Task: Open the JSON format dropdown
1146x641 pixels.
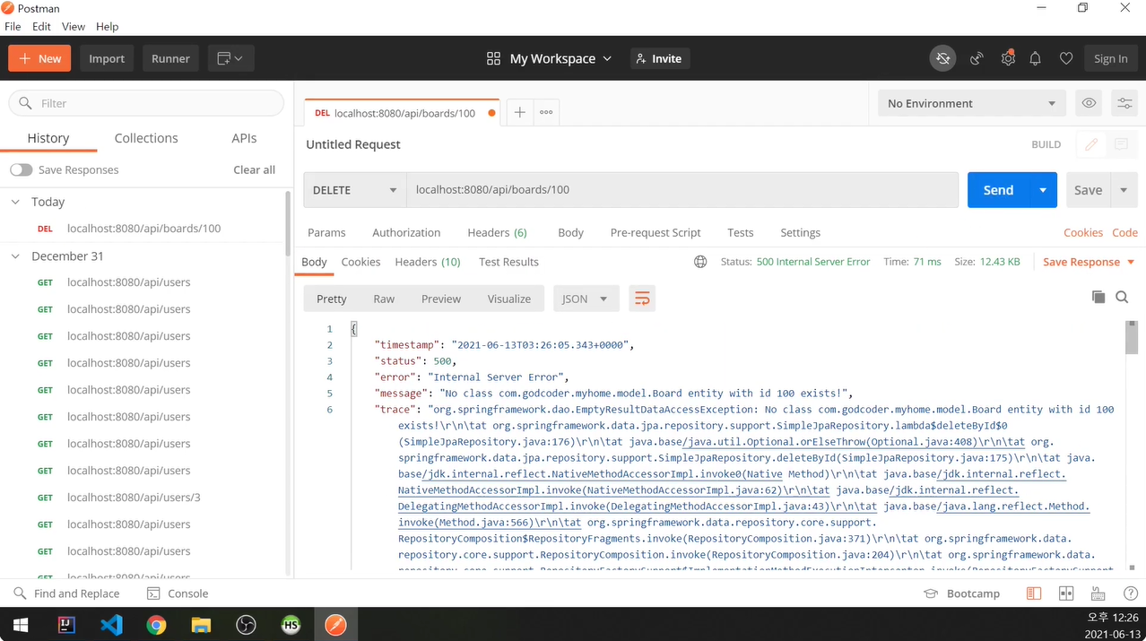Action: point(586,299)
